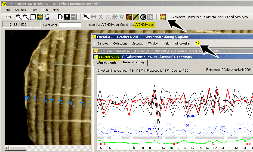Open the Run menu

[x=45, y=10]
